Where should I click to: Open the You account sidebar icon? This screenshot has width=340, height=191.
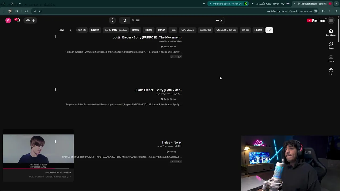(331, 72)
